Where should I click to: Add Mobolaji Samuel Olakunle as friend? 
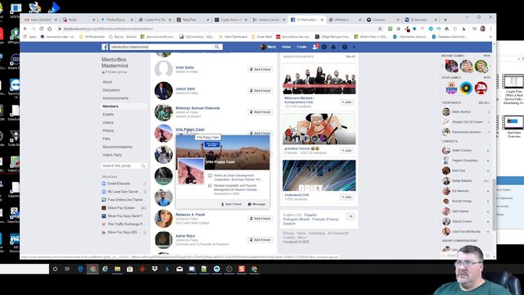point(260,112)
